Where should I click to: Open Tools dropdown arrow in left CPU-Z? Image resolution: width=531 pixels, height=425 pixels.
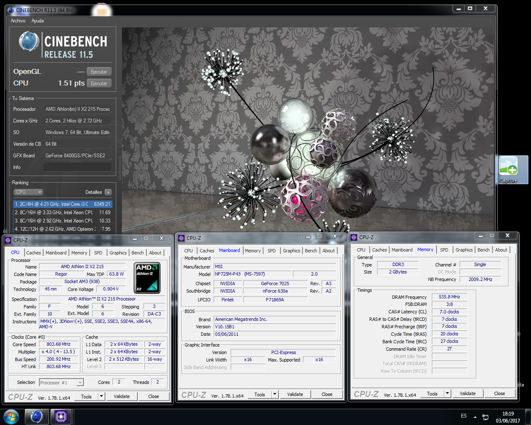click(x=101, y=396)
